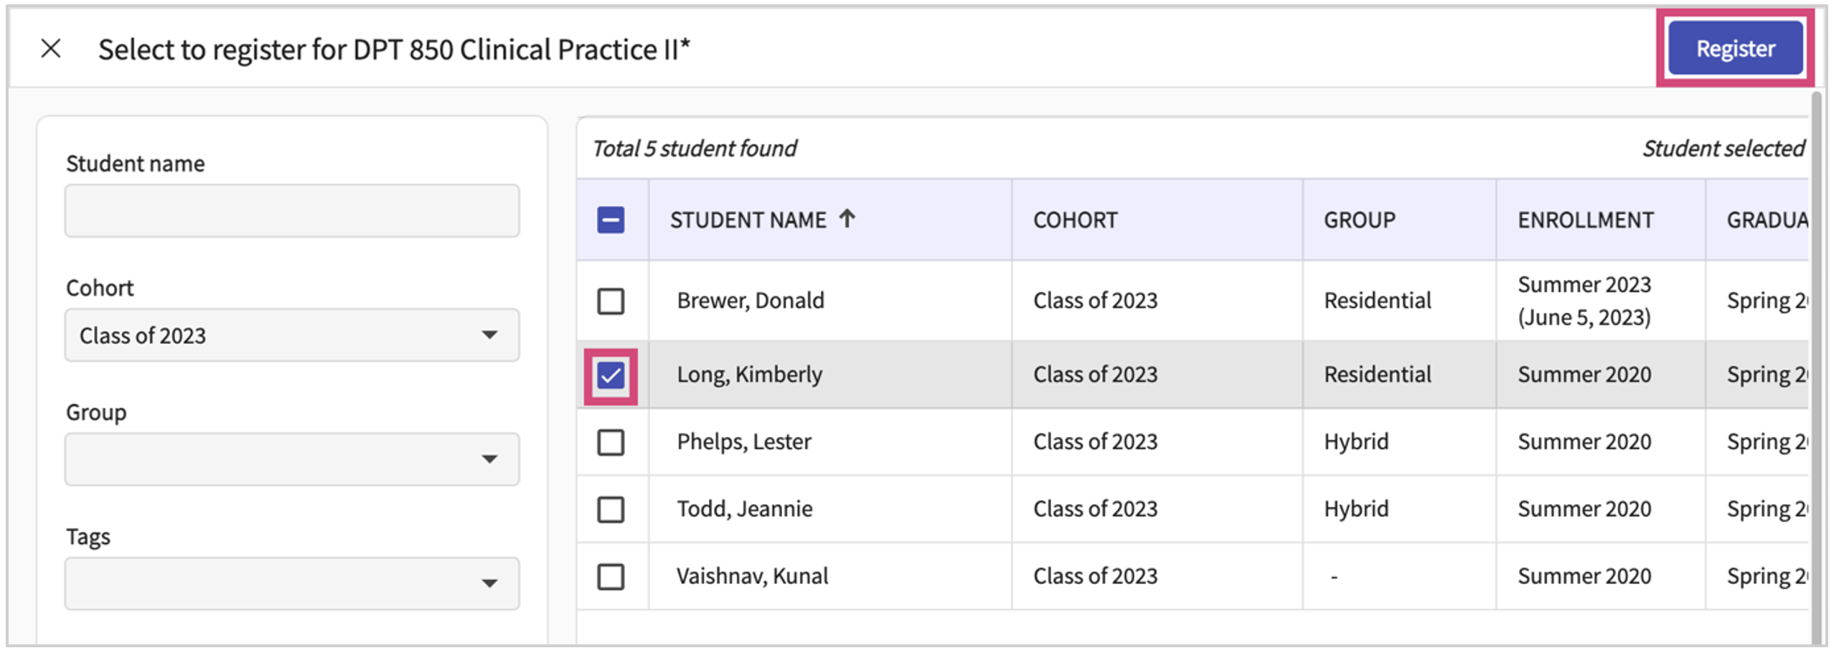Click the sort arrow beside Student Name
The width and height of the screenshot is (1834, 653).
click(x=847, y=218)
